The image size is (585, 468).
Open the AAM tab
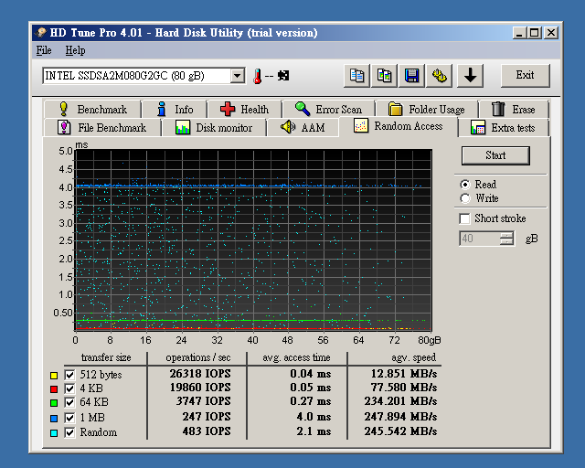tap(303, 128)
